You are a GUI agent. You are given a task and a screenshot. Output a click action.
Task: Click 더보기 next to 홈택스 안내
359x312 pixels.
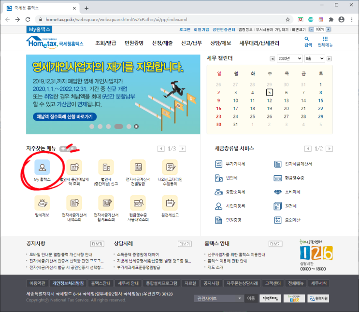[x=275, y=244]
